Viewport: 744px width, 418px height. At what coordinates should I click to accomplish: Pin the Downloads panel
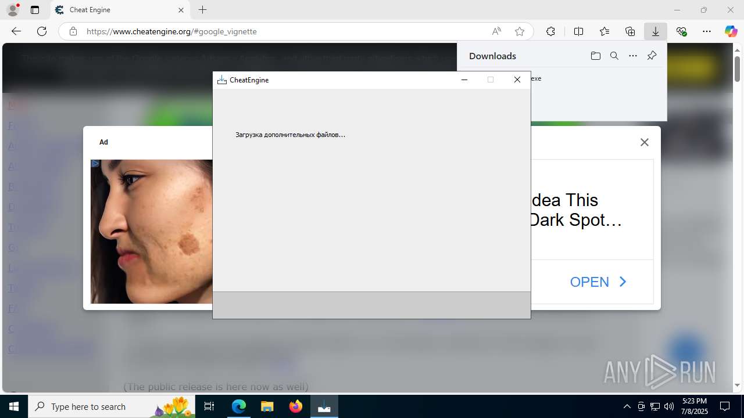pyautogui.click(x=652, y=56)
